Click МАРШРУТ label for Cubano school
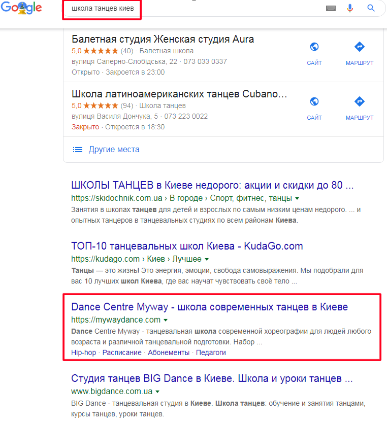Image resolution: width=387 pixels, height=423 pixels. coord(360,118)
